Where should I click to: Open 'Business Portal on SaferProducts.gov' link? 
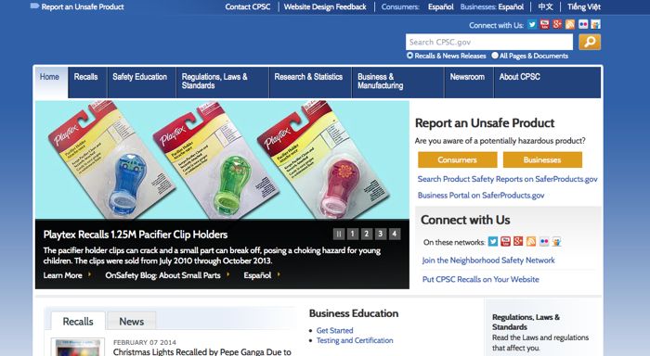pos(481,196)
